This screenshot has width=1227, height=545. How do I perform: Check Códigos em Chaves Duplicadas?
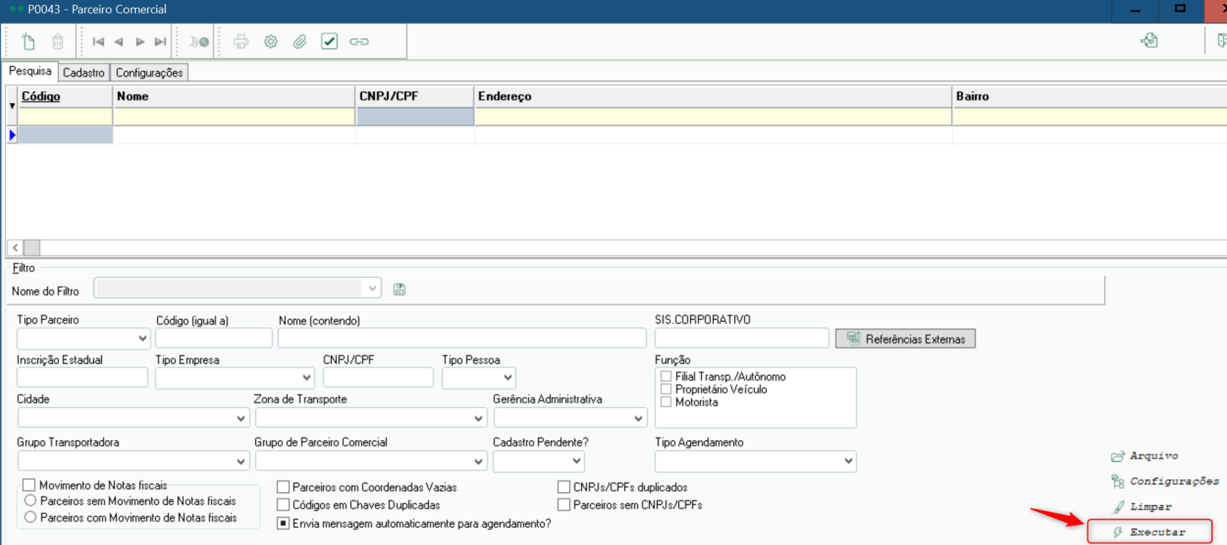point(283,505)
